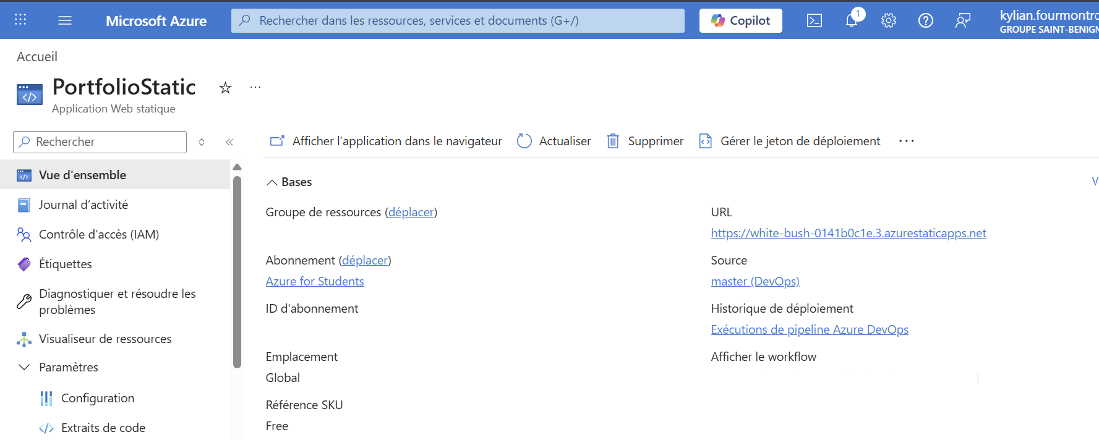Click the Global location value
The width and height of the screenshot is (1099, 440).
click(283, 378)
